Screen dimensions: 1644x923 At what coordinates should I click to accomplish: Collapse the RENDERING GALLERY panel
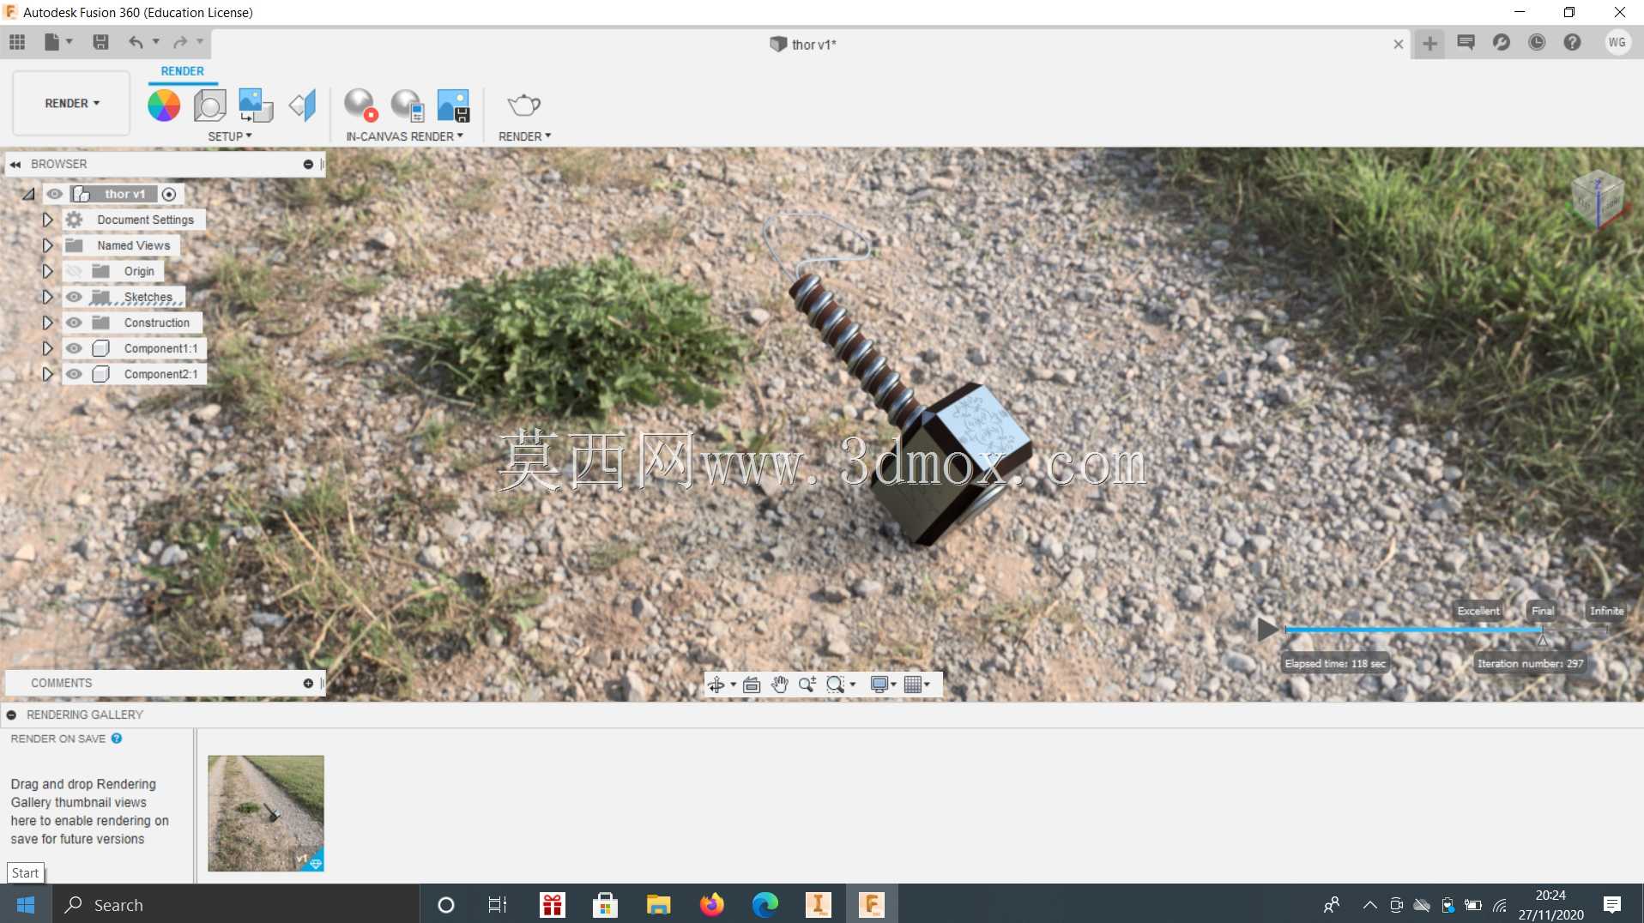(x=11, y=715)
